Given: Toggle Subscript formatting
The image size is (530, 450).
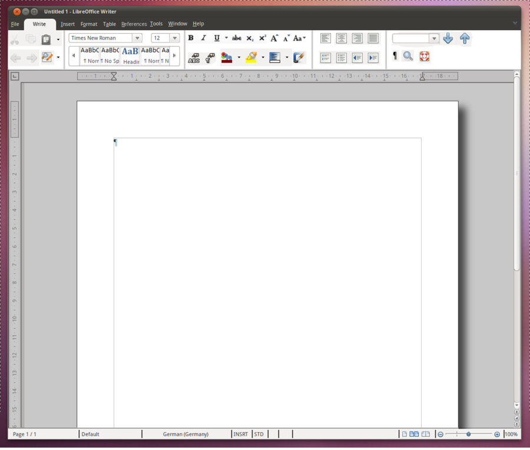Looking at the screenshot, I should [250, 38].
